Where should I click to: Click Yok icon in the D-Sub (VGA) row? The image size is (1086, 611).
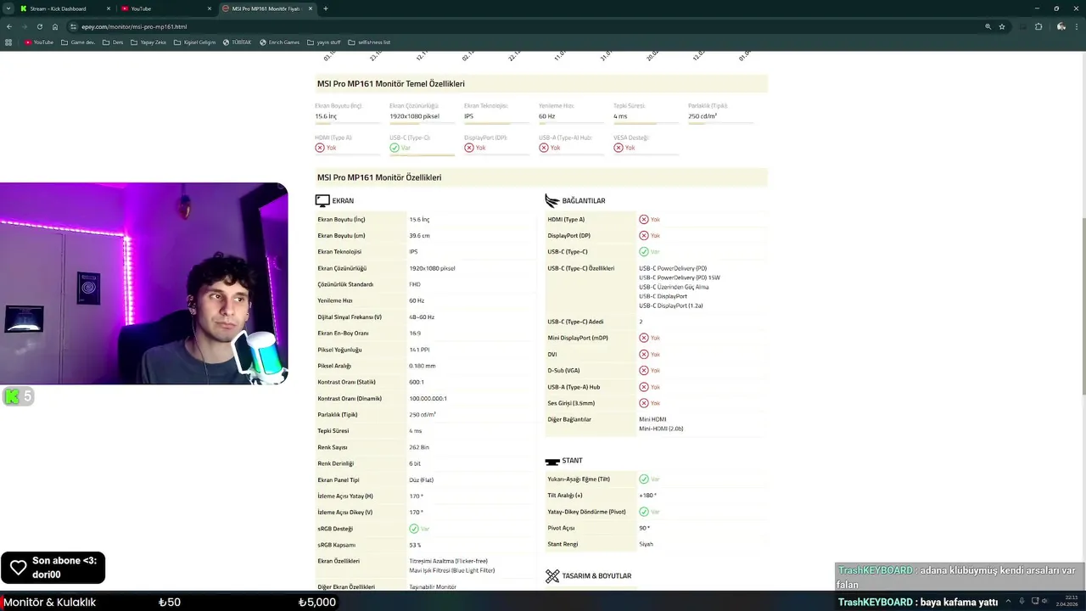pos(644,371)
